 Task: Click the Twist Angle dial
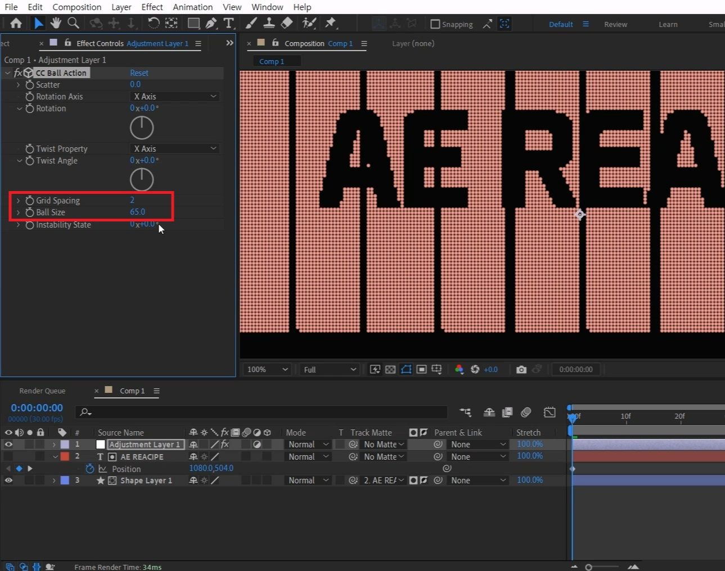click(142, 180)
